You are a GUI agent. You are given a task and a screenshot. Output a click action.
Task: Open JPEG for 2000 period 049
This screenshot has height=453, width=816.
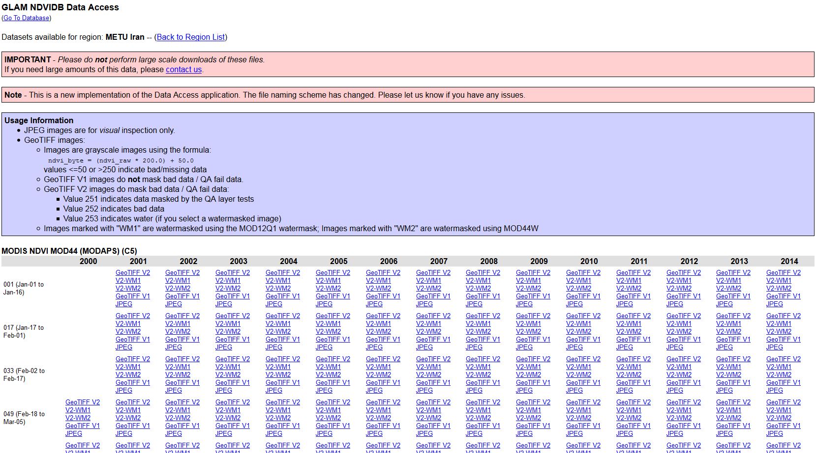coord(73,434)
